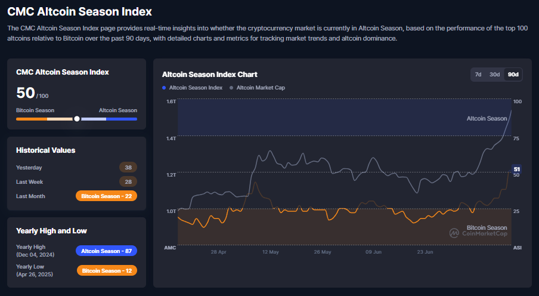Click Yesterday's value badge 38
The height and width of the screenshot is (296, 539).
(128, 167)
